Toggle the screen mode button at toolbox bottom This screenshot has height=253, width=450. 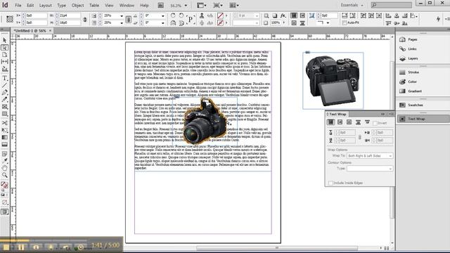point(5,212)
